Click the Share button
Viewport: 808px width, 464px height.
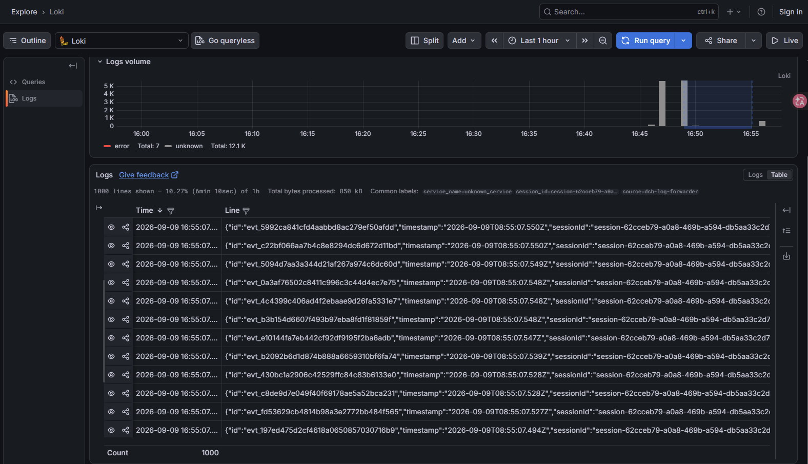[x=721, y=41]
